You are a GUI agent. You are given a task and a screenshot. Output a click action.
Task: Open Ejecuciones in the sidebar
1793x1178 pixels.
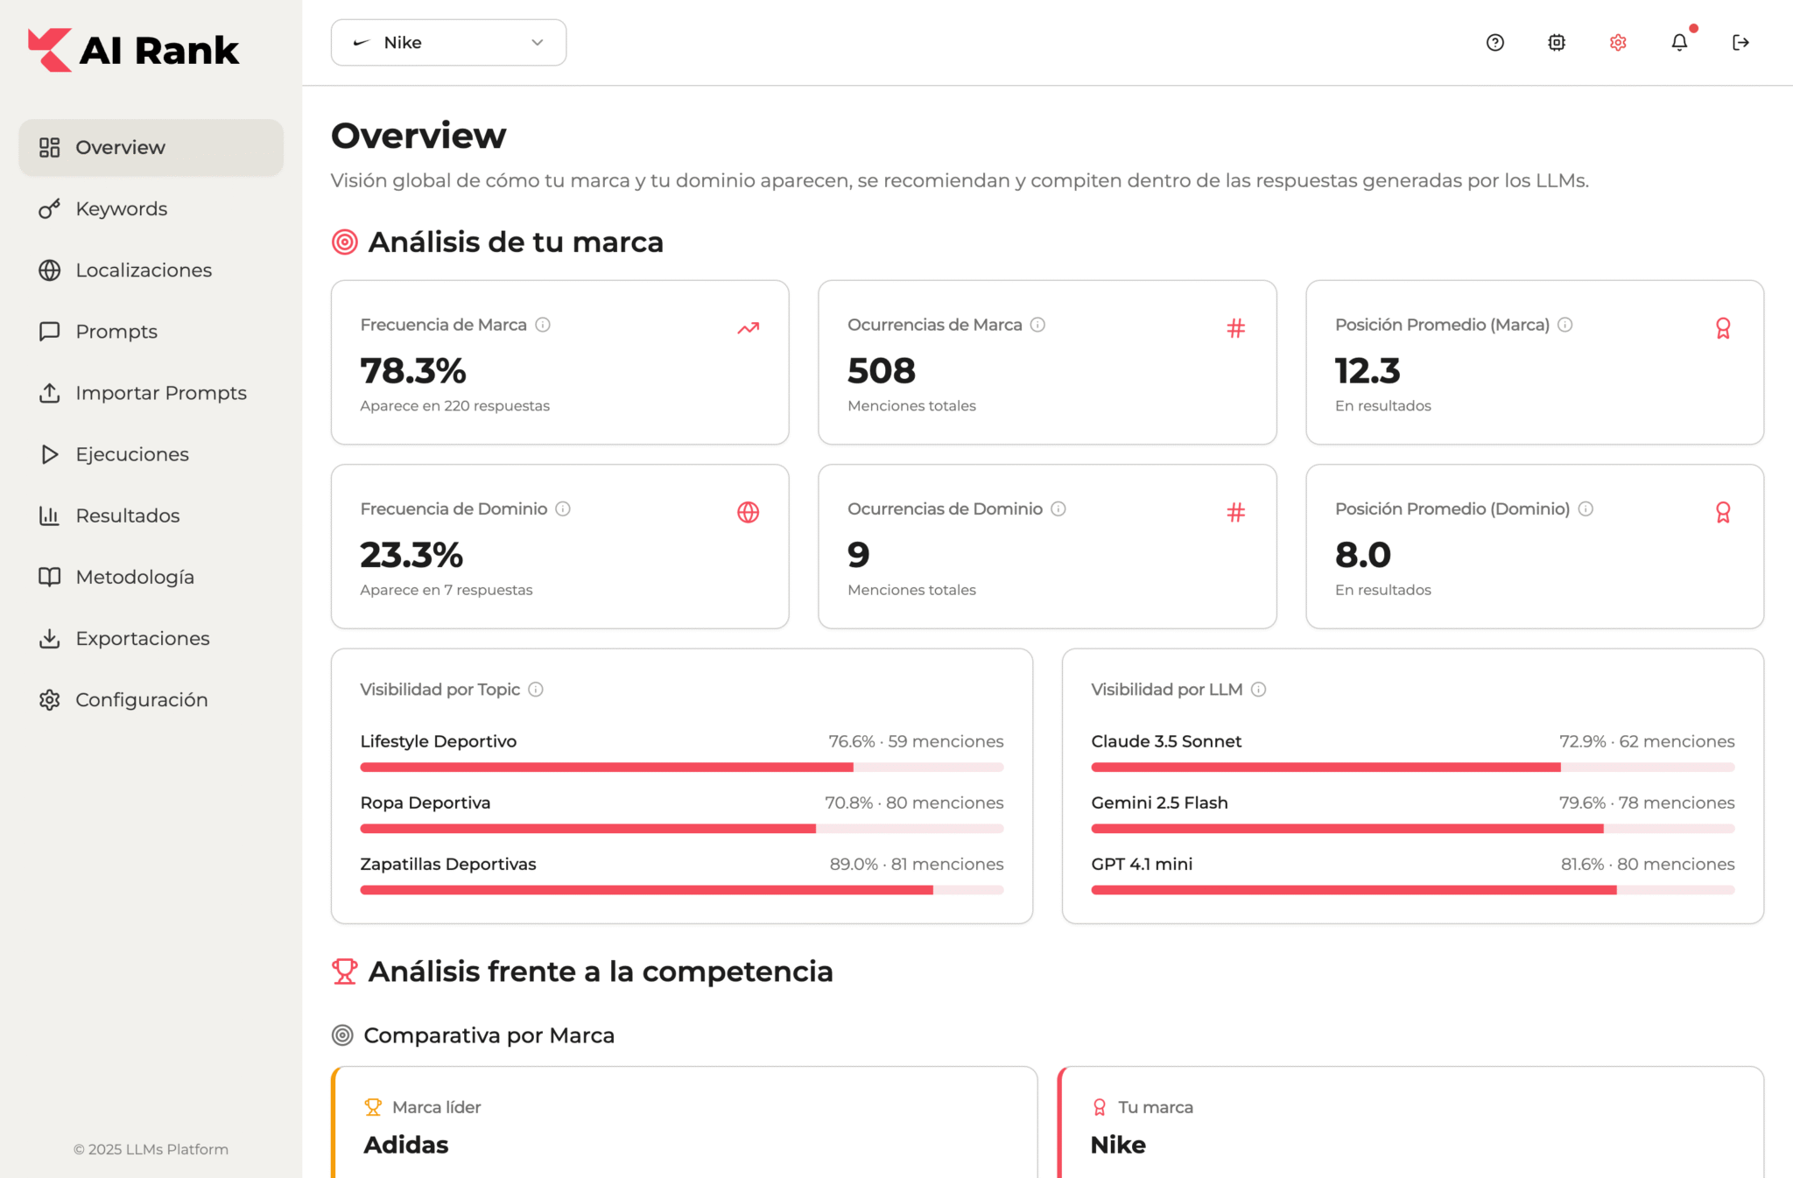[x=151, y=454]
